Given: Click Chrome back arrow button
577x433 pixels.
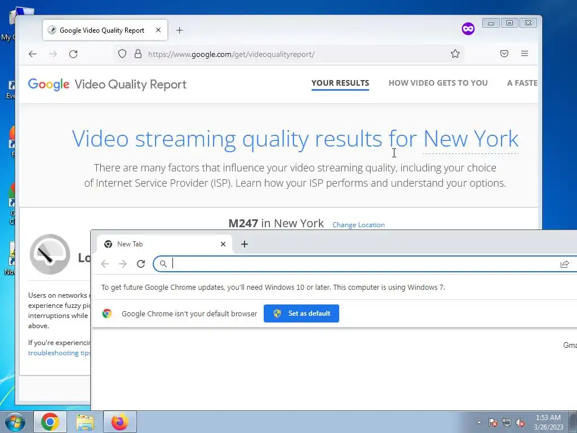Looking at the screenshot, I should (x=105, y=264).
